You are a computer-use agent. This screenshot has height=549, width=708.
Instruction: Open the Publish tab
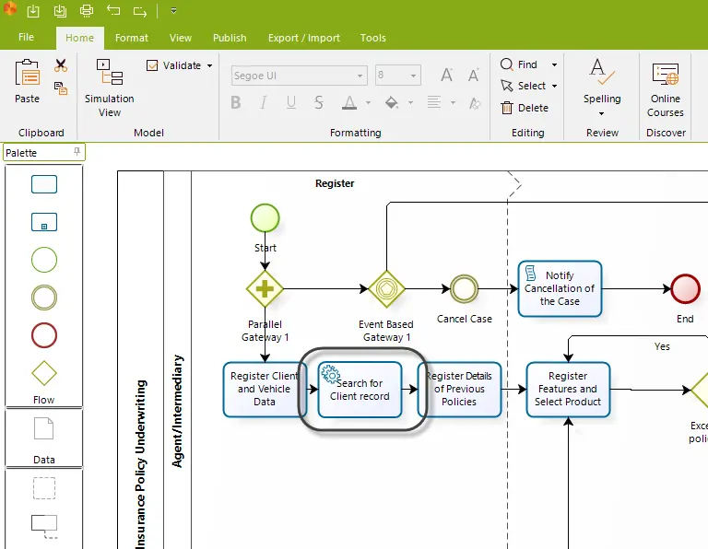click(x=230, y=38)
